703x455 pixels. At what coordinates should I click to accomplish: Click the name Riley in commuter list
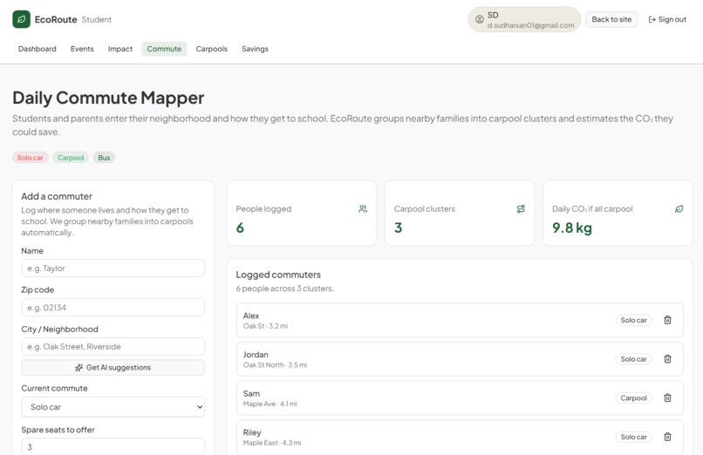coord(252,432)
